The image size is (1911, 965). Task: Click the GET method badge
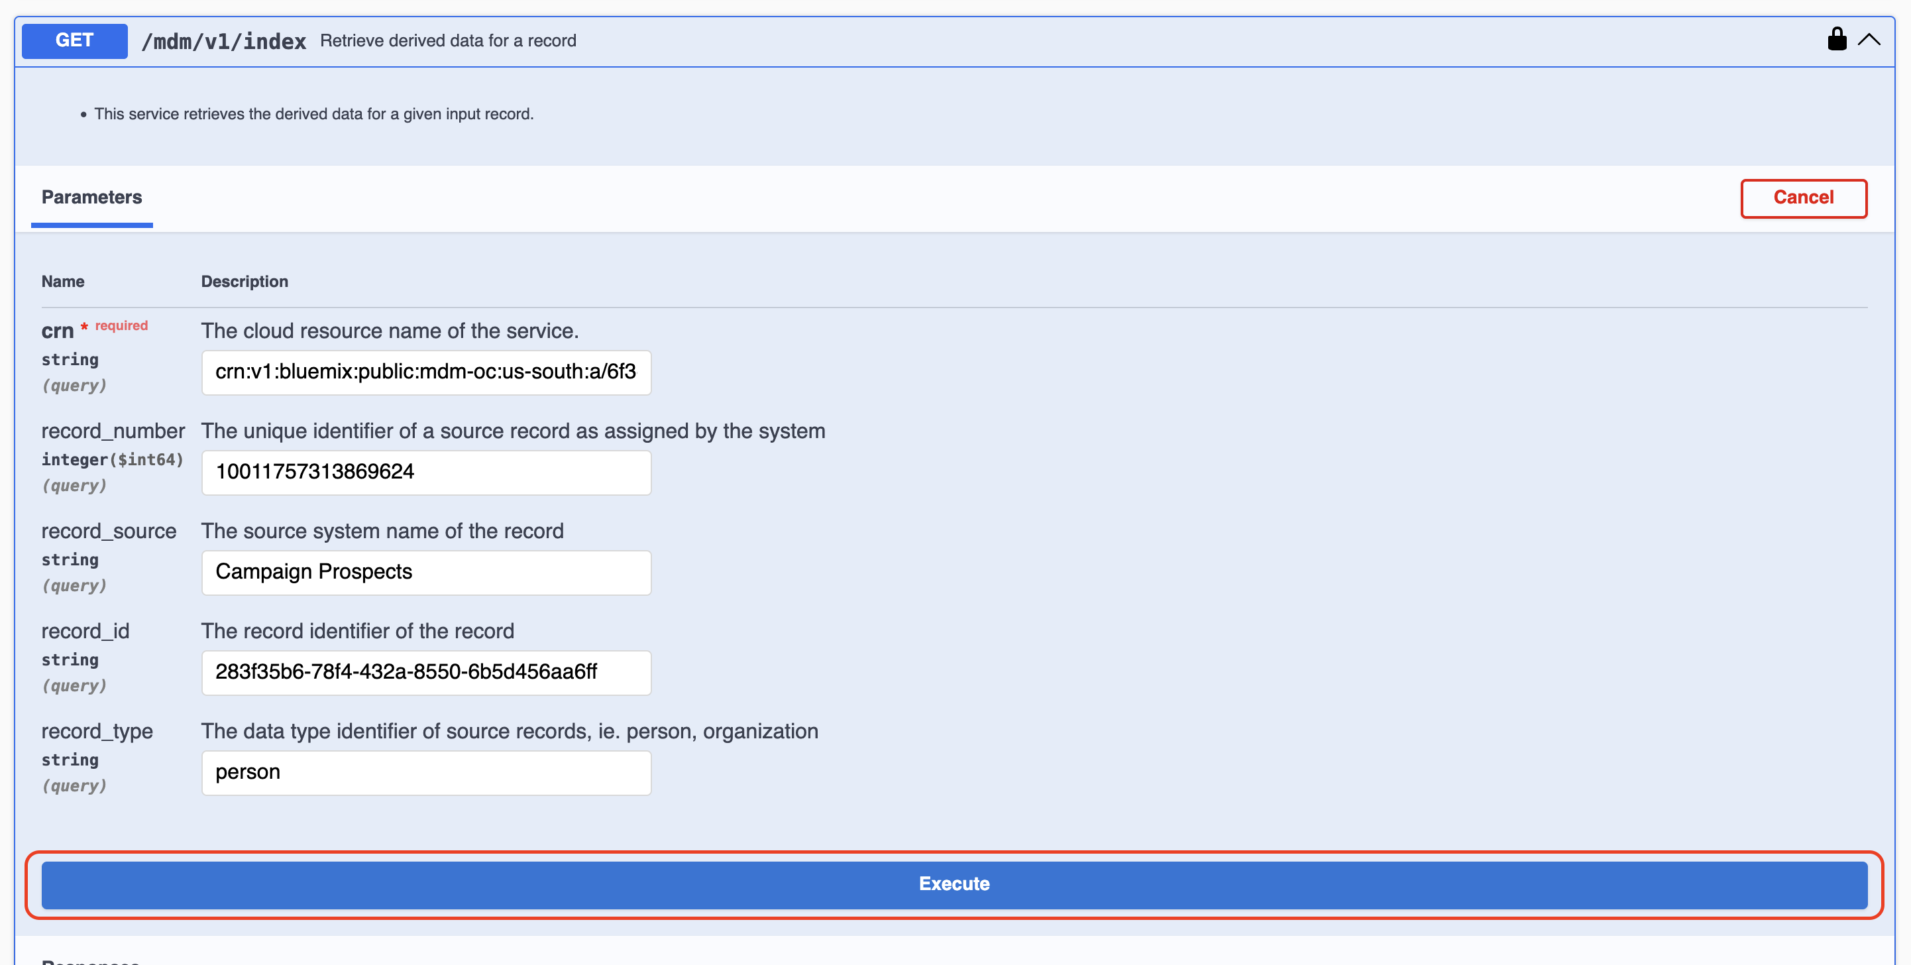tap(74, 41)
